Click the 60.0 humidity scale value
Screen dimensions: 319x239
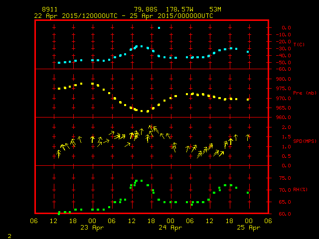pos(285,214)
